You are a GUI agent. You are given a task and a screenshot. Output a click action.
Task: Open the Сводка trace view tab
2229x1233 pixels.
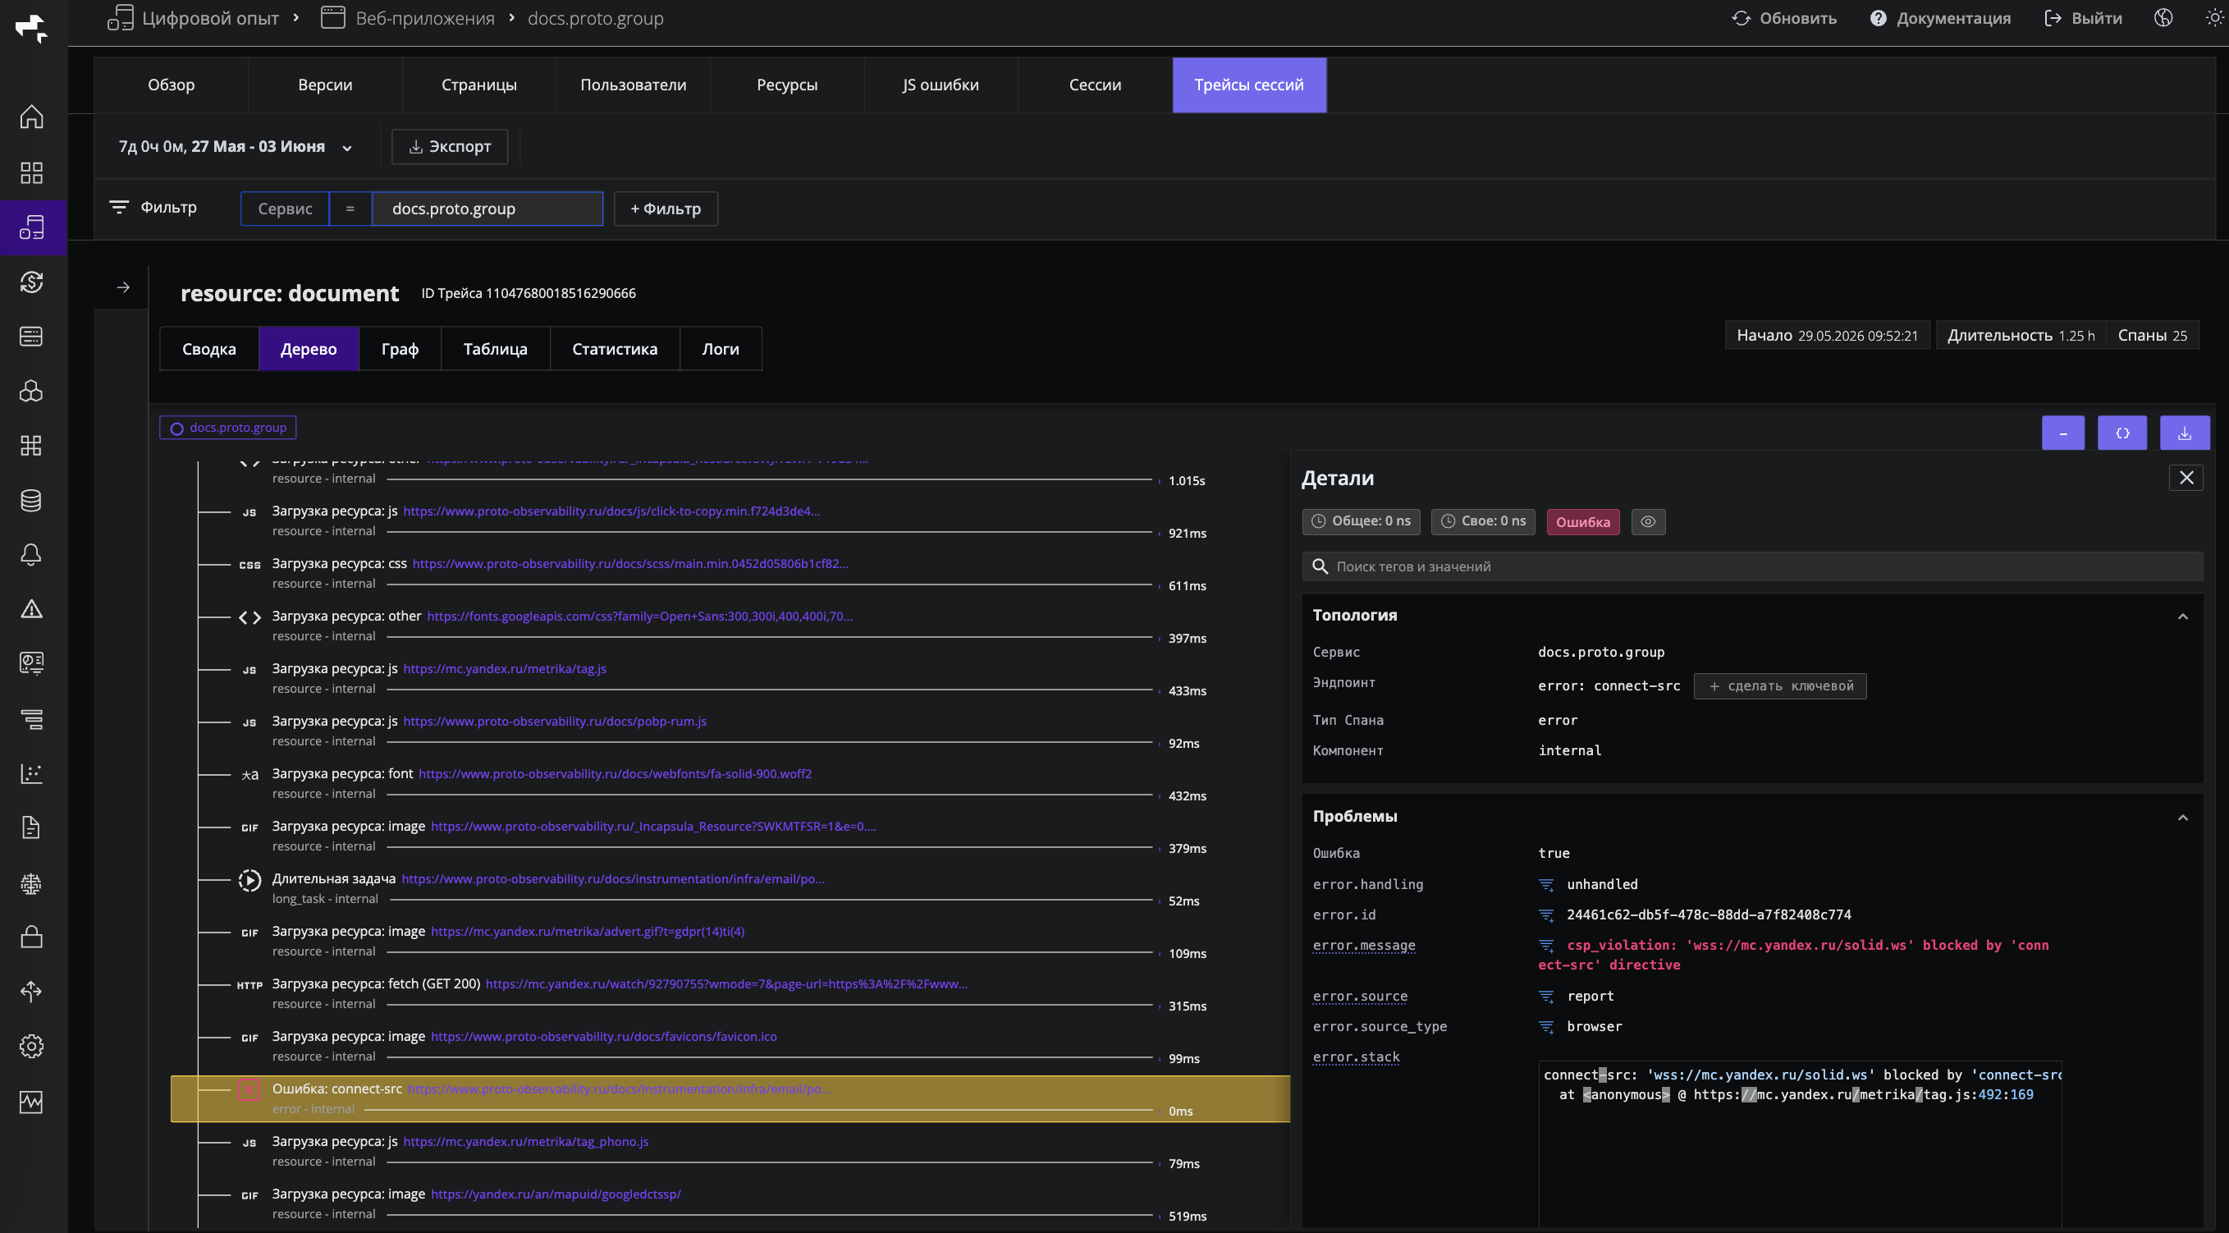(208, 349)
